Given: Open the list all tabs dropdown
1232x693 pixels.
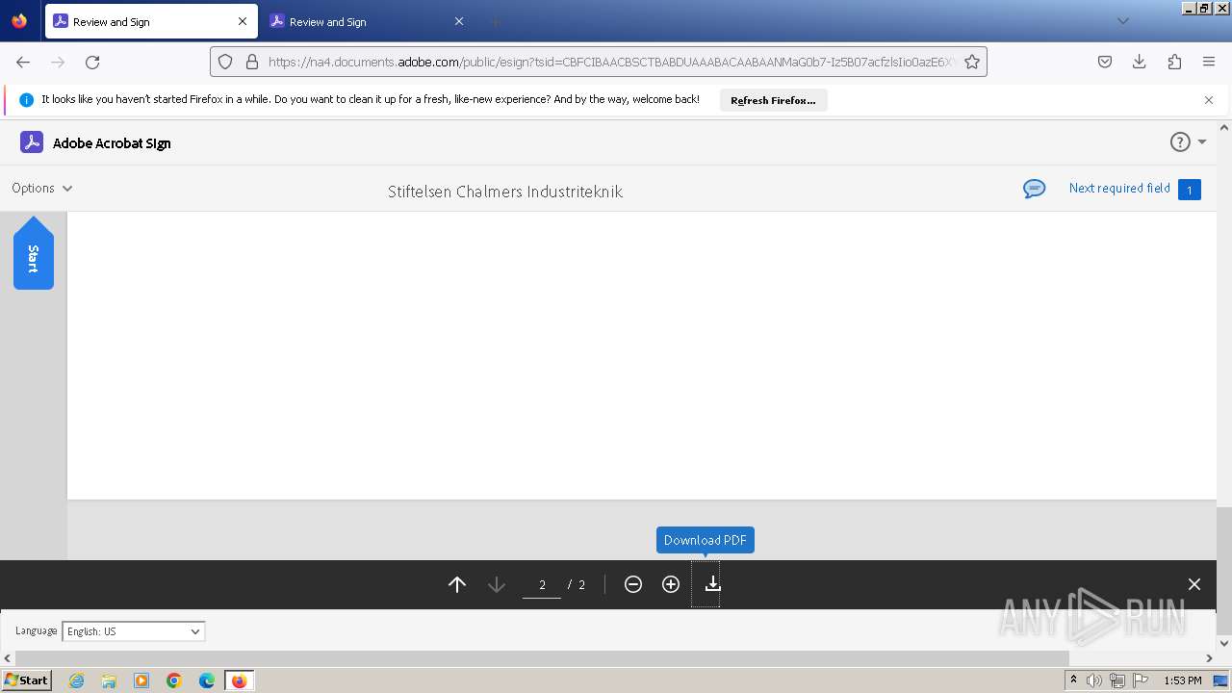Looking at the screenshot, I should point(1122,21).
